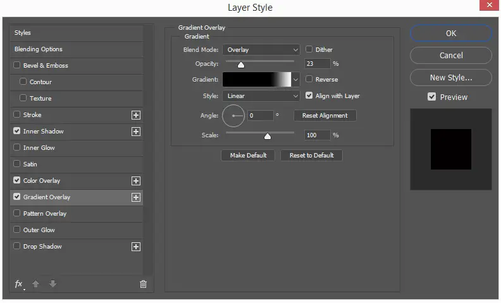Select the Gradient Overlay settings row
Screen dimensions: 501x303
pos(77,197)
